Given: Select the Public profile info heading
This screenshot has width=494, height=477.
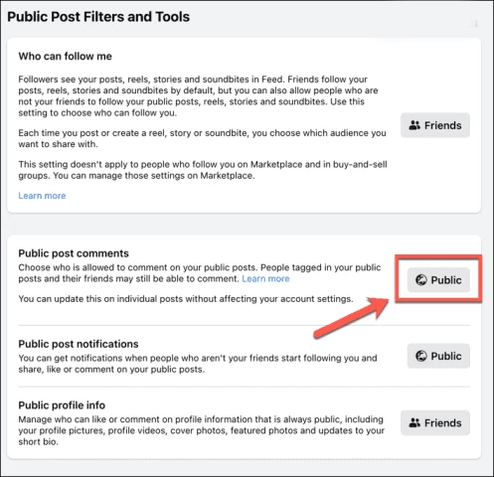Looking at the screenshot, I should pyautogui.click(x=62, y=405).
